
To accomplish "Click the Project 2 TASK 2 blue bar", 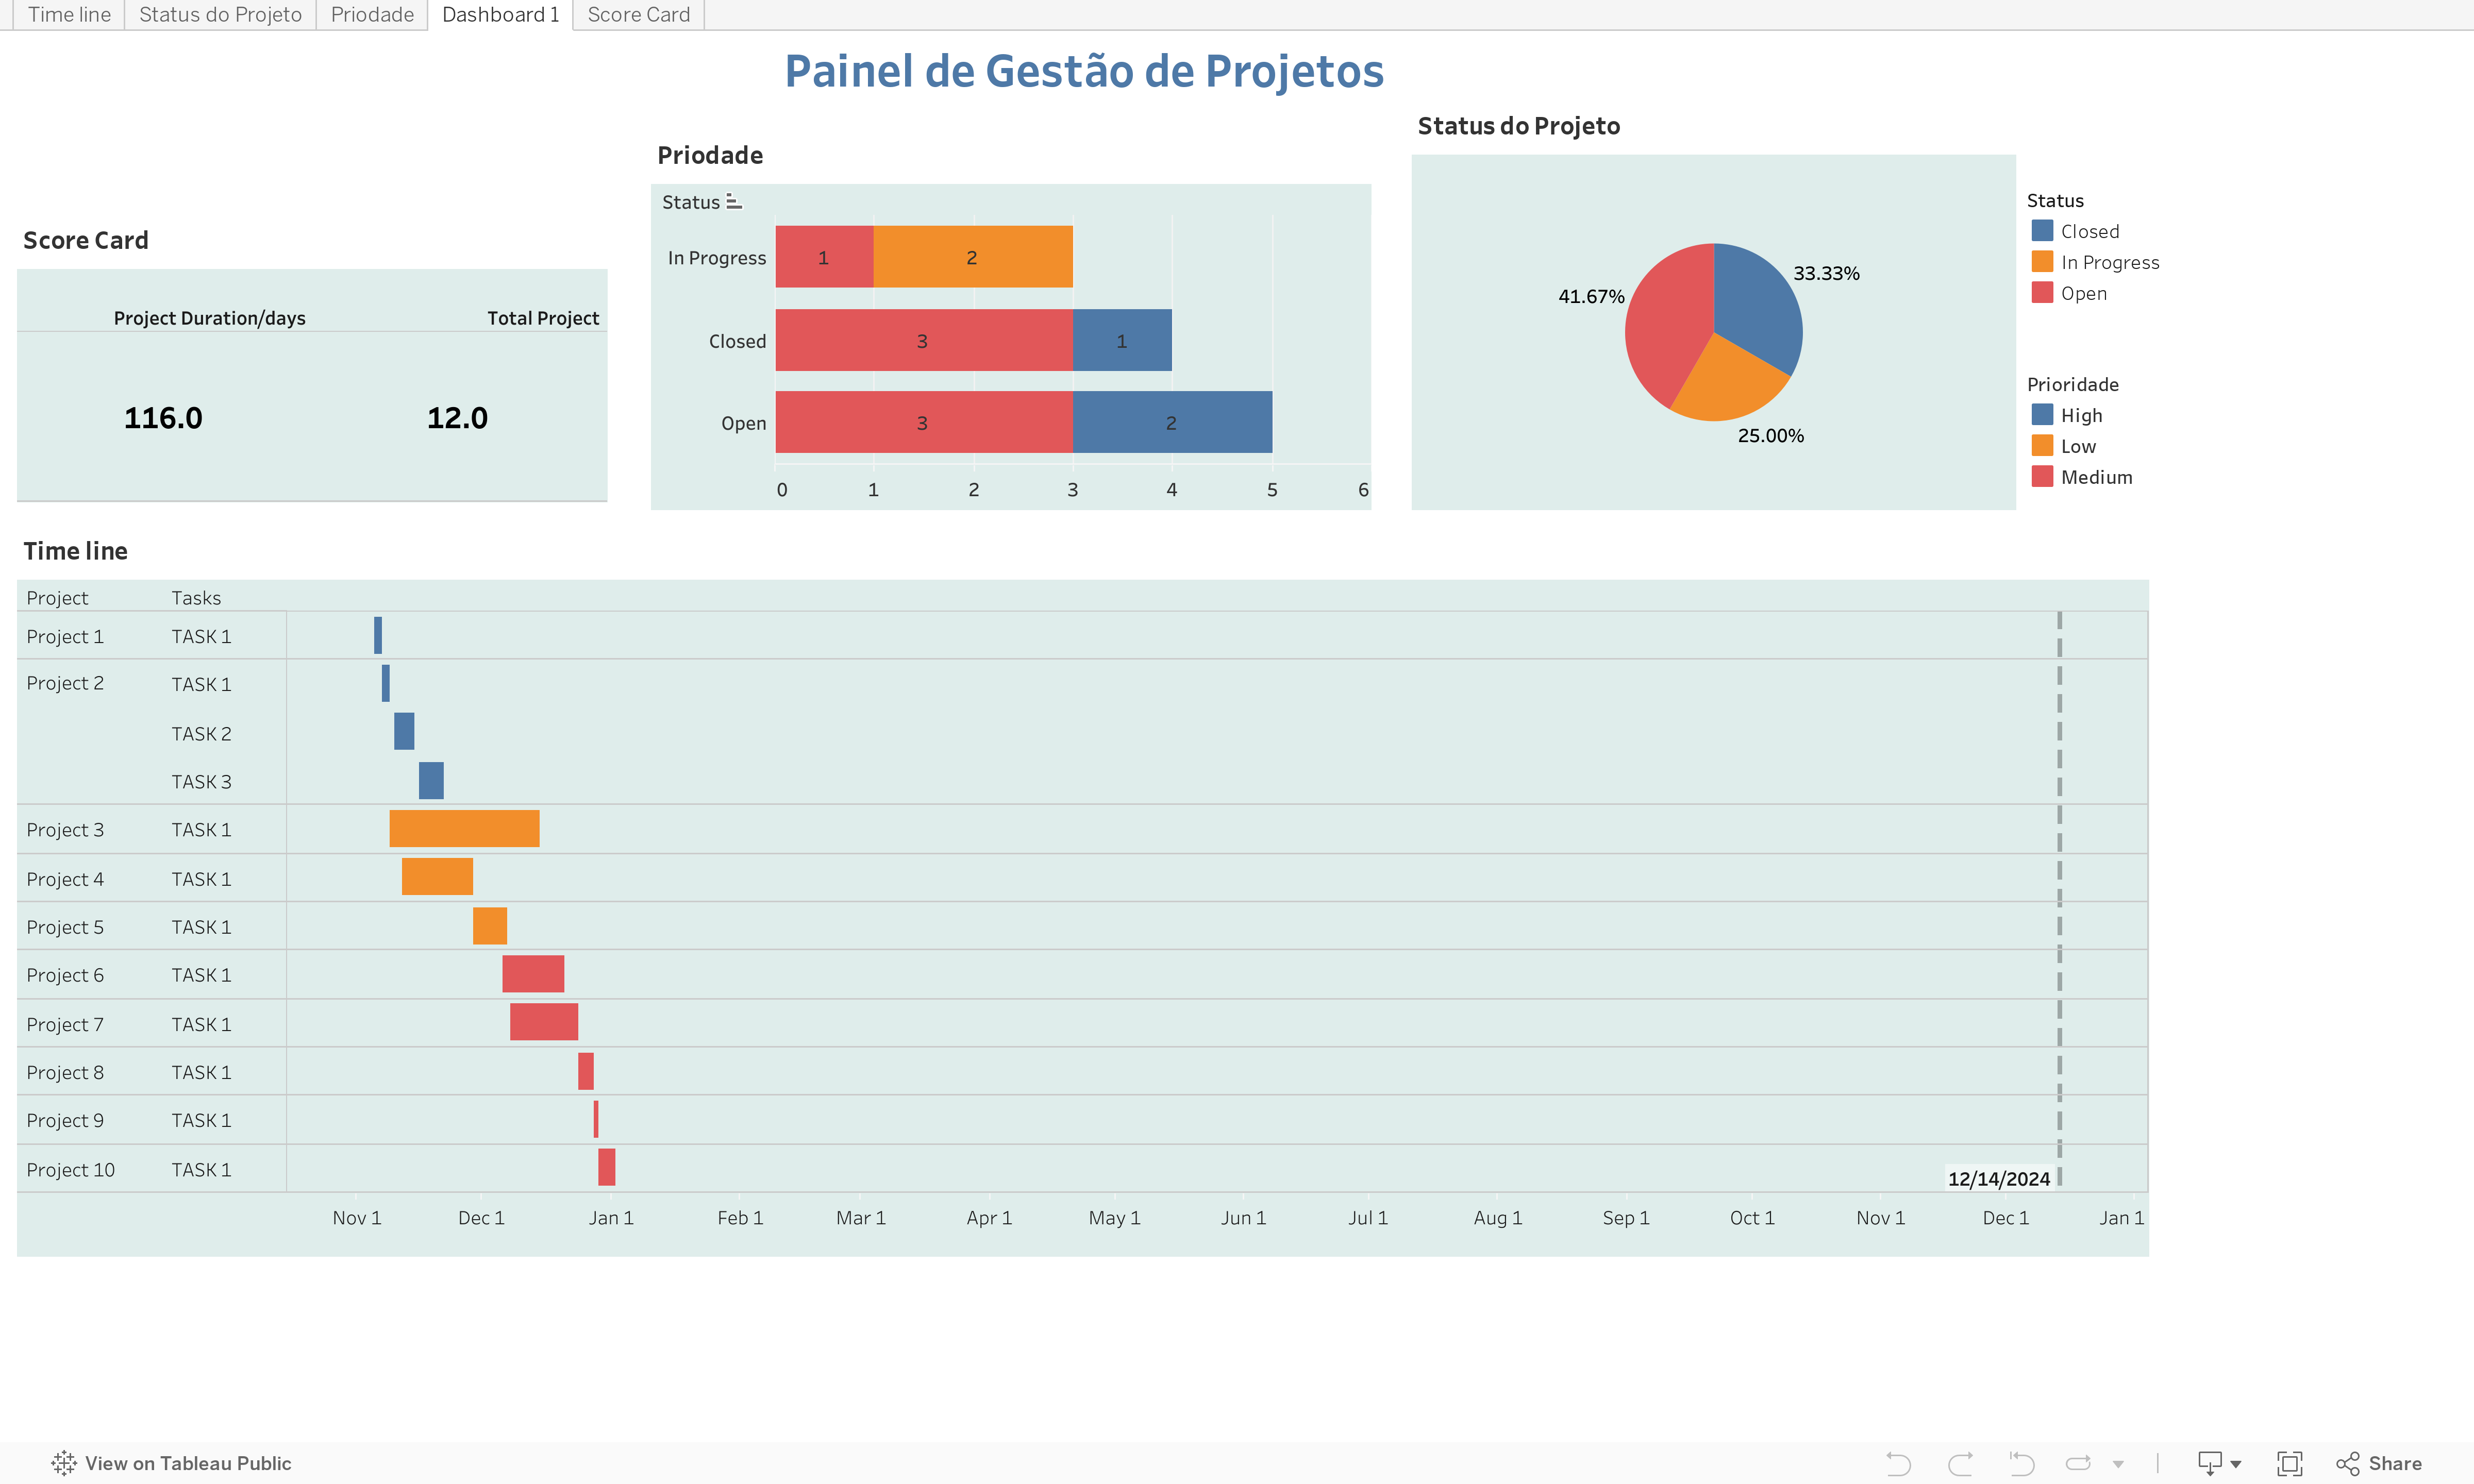I will [404, 732].
